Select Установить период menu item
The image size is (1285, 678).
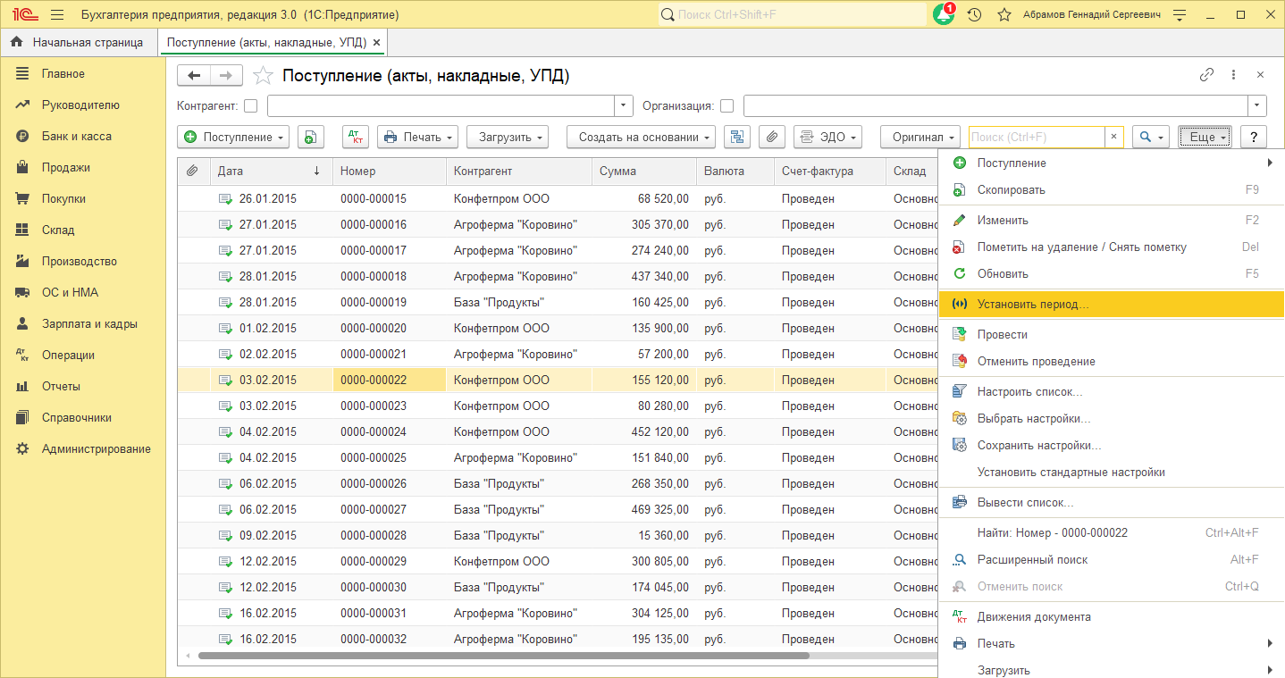point(1033,305)
